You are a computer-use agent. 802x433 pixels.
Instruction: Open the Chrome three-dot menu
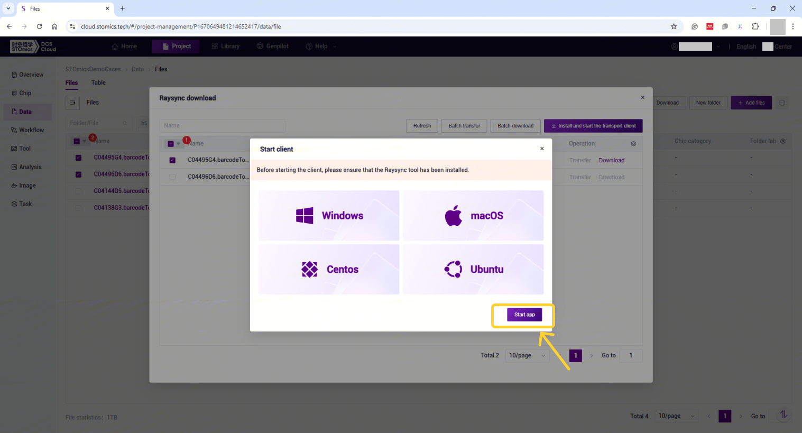[792, 26]
